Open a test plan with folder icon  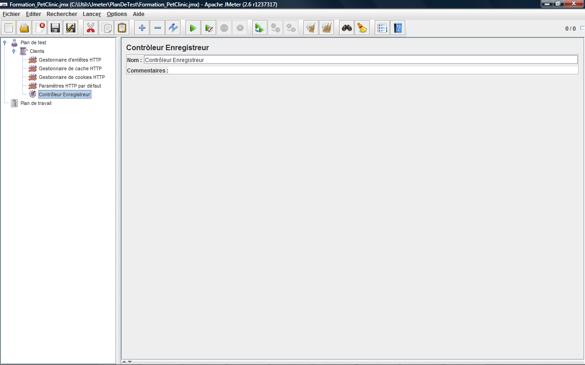[24, 28]
